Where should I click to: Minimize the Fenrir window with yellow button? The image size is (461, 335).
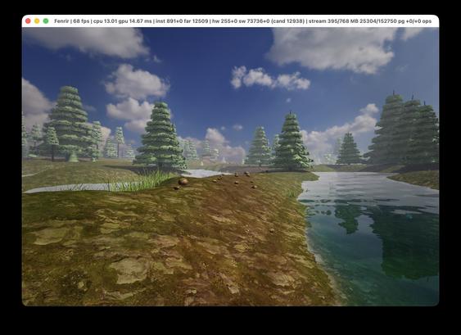click(37, 20)
